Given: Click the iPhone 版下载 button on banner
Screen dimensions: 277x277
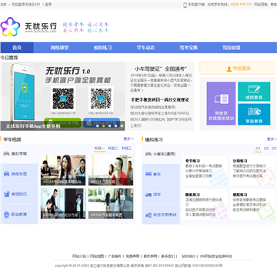Looking at the screenshot, I should click(102, 123).
